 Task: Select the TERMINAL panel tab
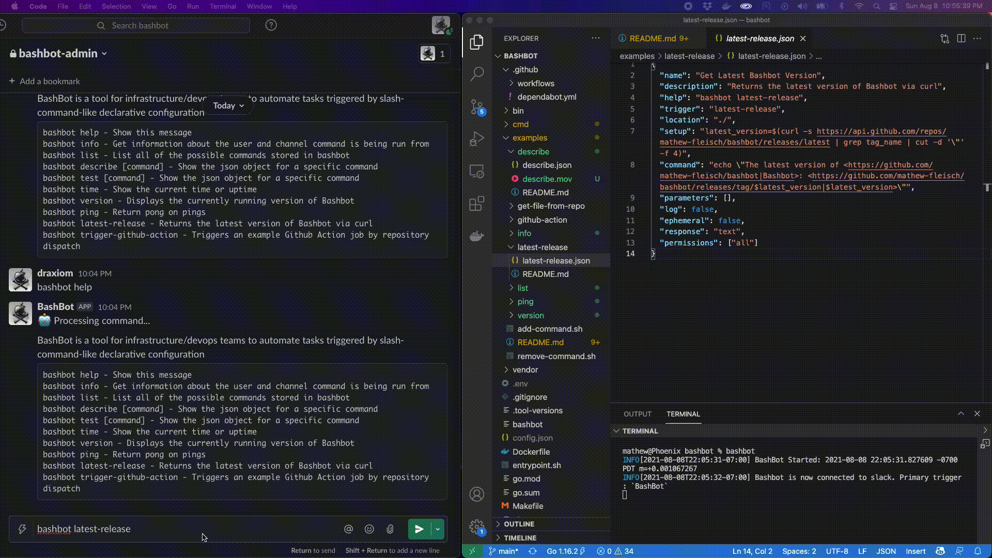[683, 414]
